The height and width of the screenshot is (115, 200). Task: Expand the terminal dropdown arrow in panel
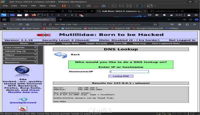(x=45, y=15)
